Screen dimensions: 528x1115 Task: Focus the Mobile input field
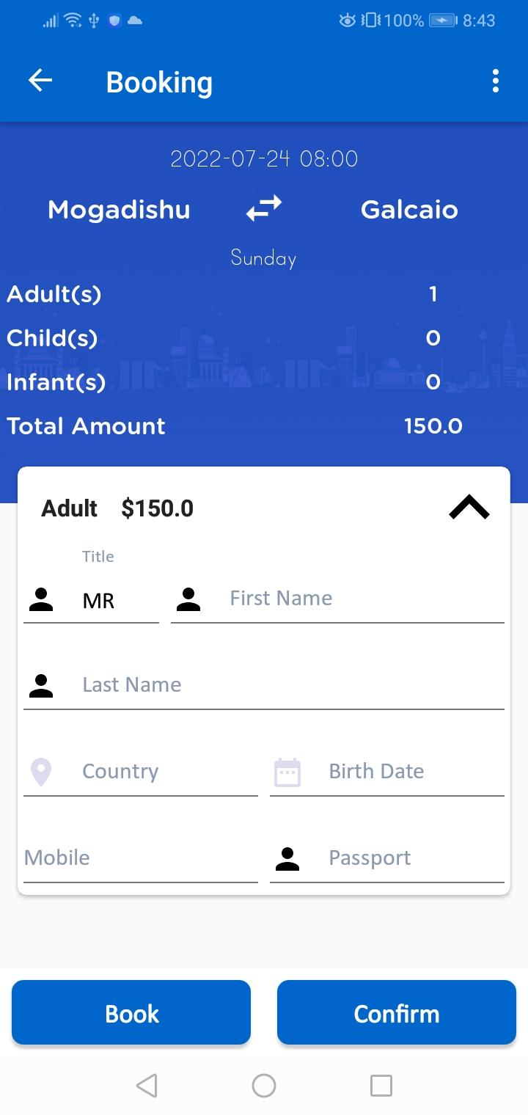pos(141,858)
